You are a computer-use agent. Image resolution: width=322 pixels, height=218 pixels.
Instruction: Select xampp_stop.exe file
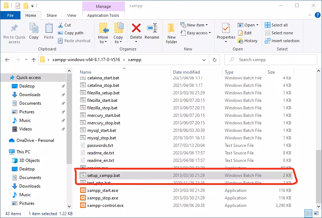tap(186, 198)
